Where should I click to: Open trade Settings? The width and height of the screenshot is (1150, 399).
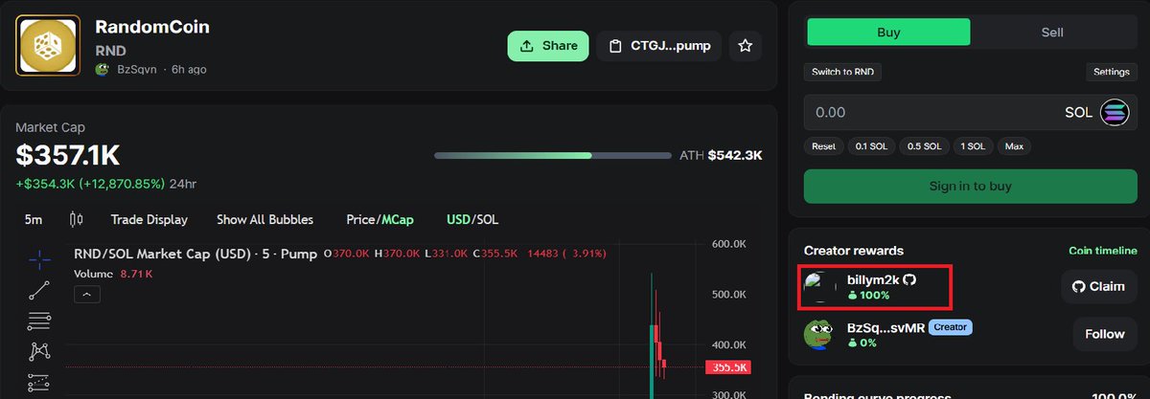1111,72
